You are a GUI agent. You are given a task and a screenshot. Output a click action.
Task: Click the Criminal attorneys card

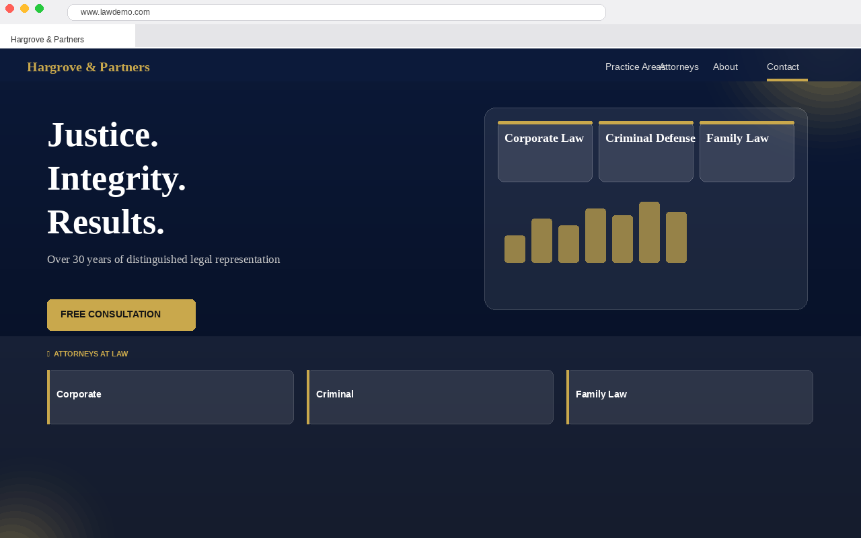pos(430,397)
